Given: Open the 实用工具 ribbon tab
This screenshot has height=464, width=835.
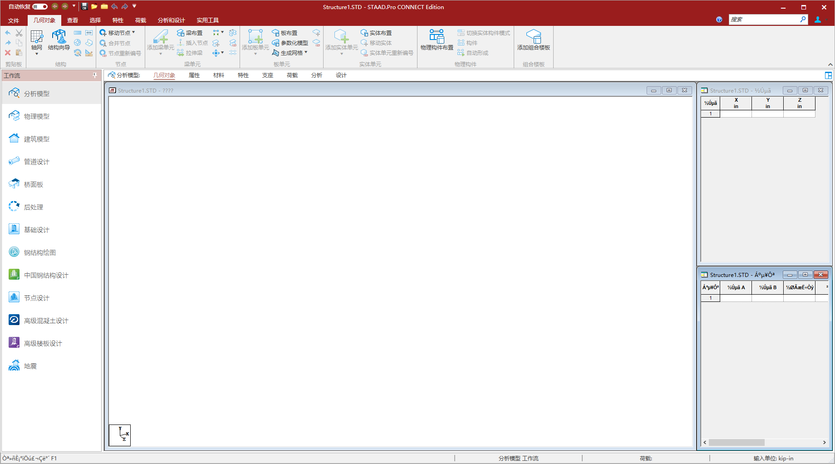Looking at the screenshot, I should [207, 20].
